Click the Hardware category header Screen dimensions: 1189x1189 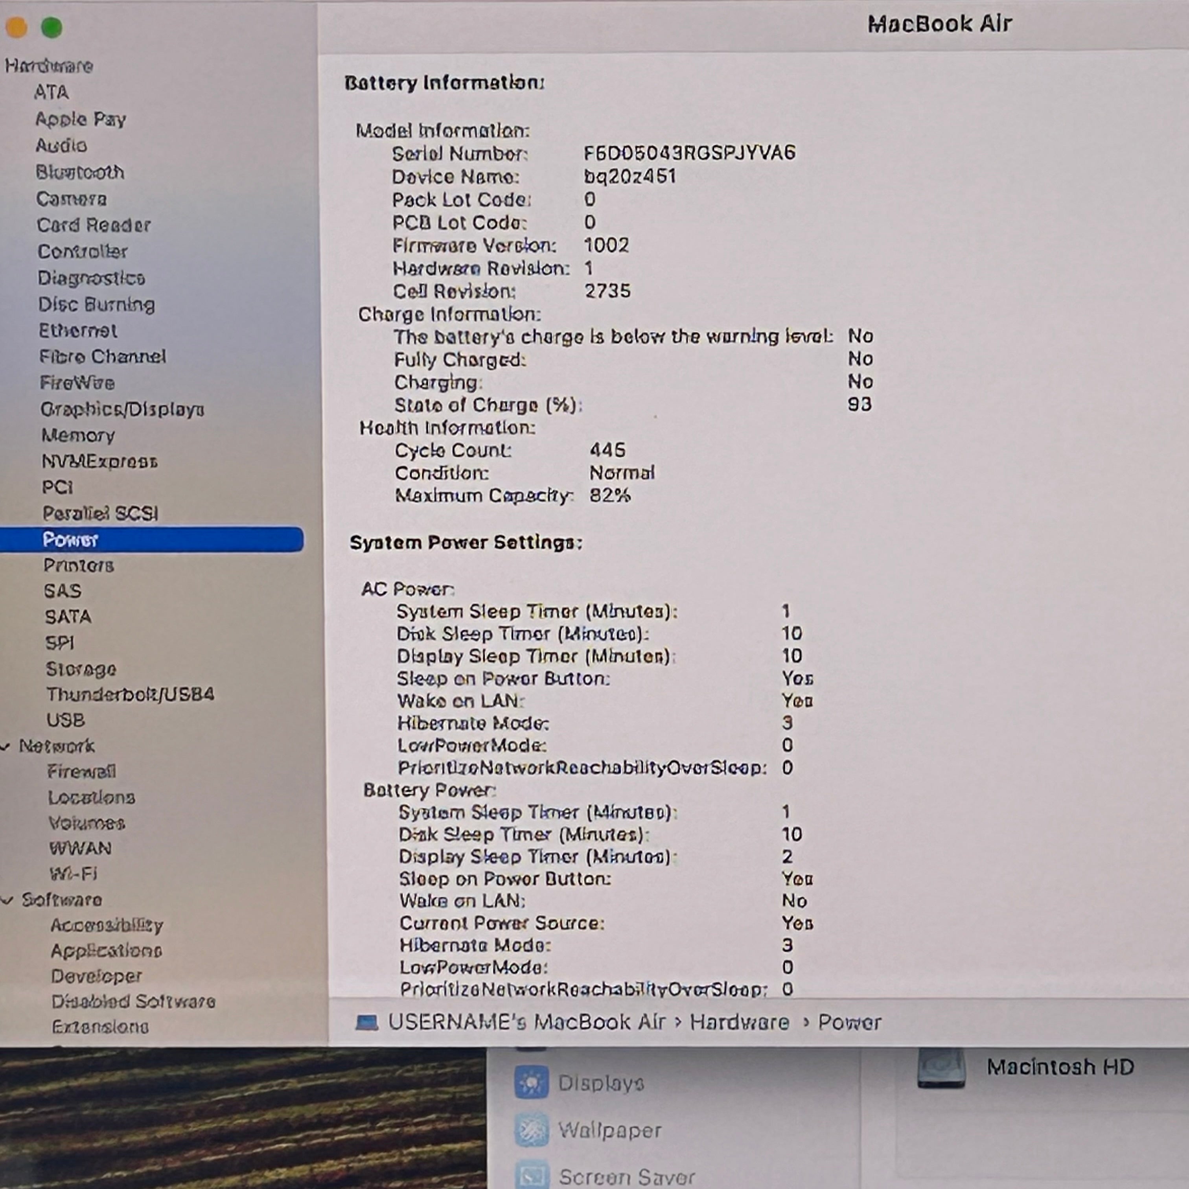click(x=49, y=66)
